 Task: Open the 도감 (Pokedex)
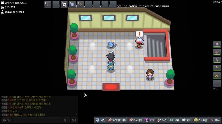coord(162,120)
